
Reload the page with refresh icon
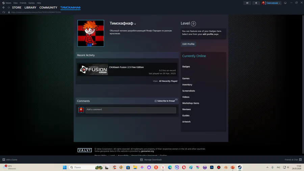click(x=4, y=12)
